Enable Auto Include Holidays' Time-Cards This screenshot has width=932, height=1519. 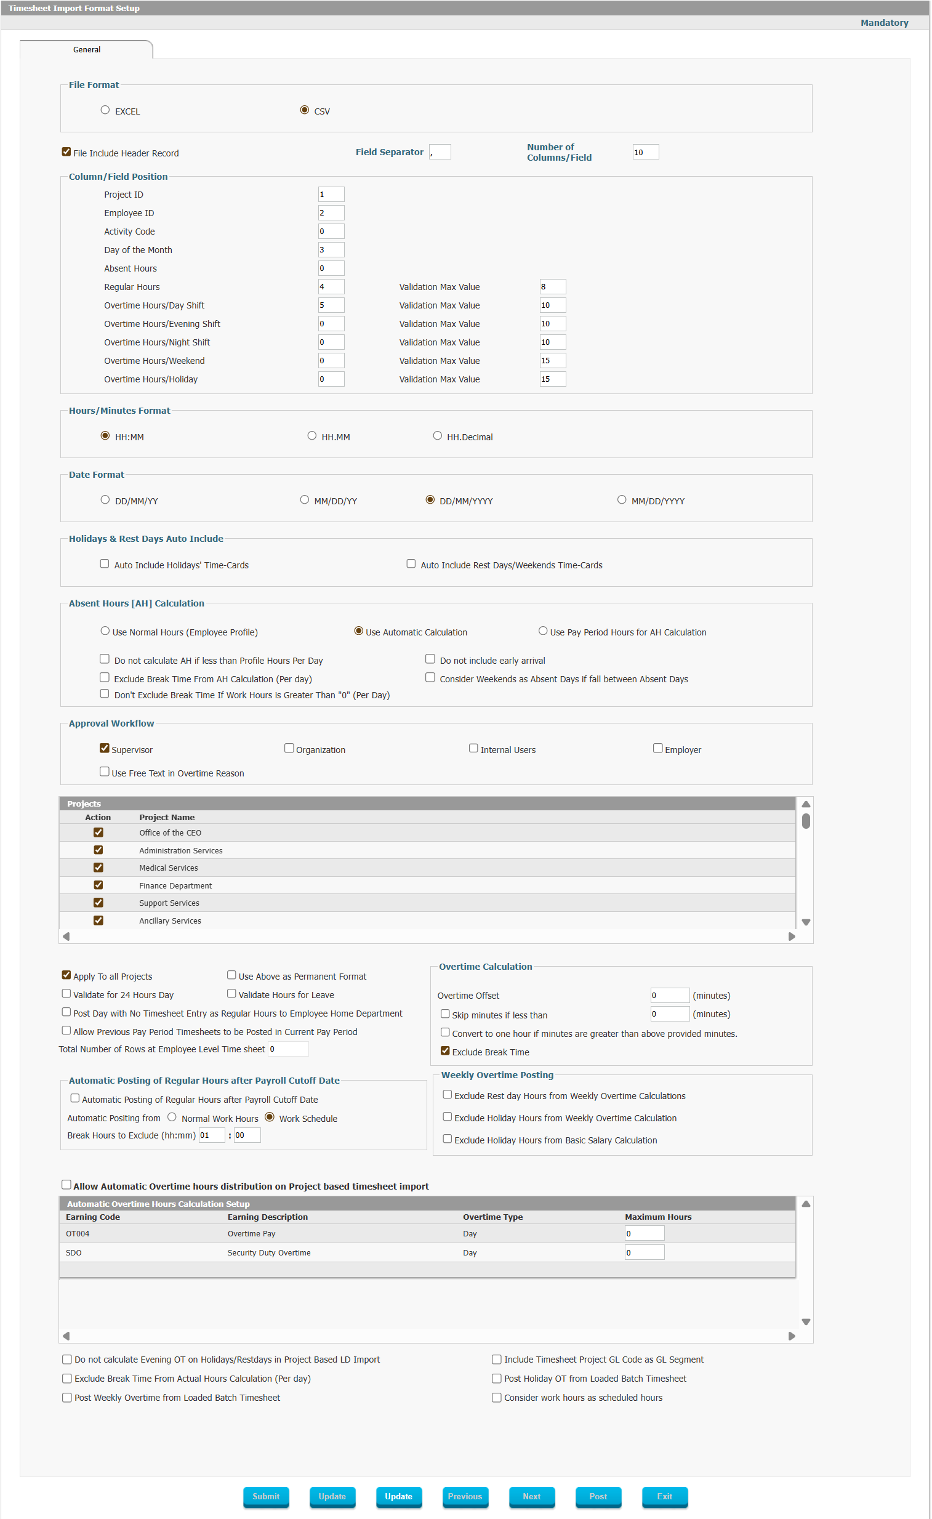click(105, 563)
